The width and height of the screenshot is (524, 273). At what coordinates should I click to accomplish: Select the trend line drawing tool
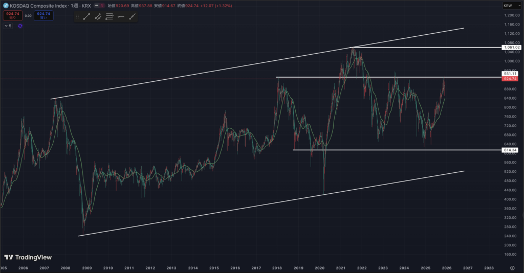pos(86,16)
